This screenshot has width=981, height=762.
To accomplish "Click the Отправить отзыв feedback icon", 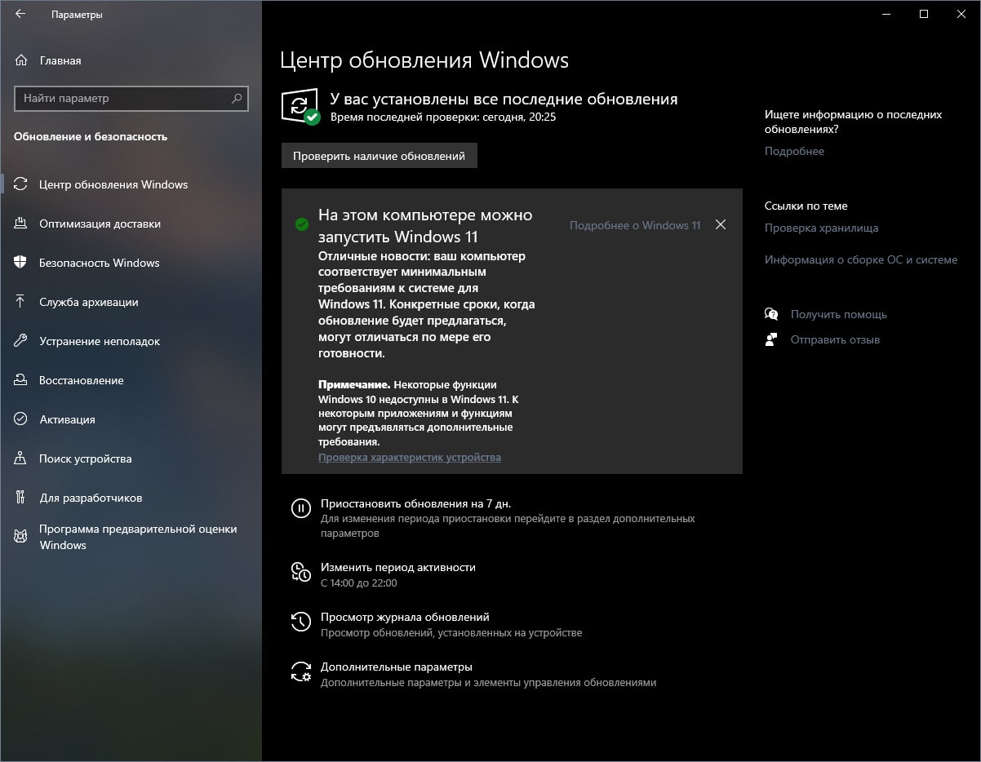I will pos(771,339).
